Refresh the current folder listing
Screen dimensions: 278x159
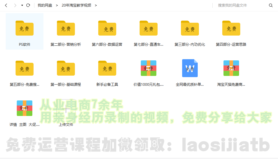(28, 5)
